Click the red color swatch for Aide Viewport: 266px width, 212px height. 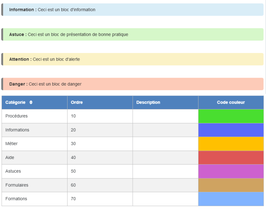tap(231, 158)
